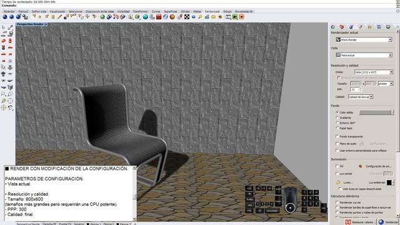Click the polyline tool icon in left sidebar
Viewport: 400px width, 225px height.
click(10, 27)
